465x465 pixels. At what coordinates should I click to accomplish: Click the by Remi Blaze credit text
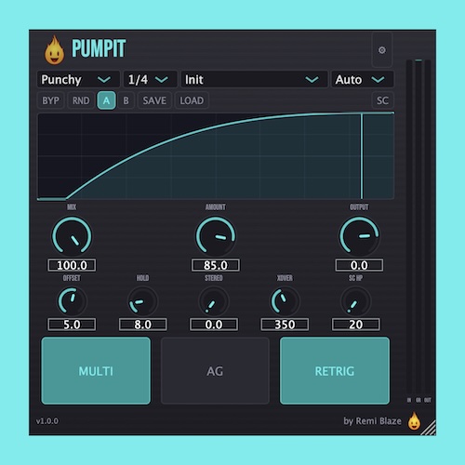372,421
